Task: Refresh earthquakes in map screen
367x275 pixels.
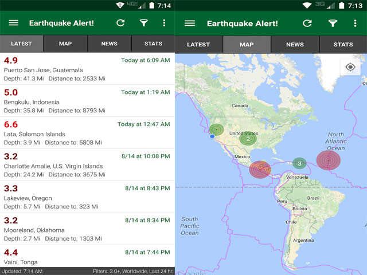Action: [x=307, y=23]
